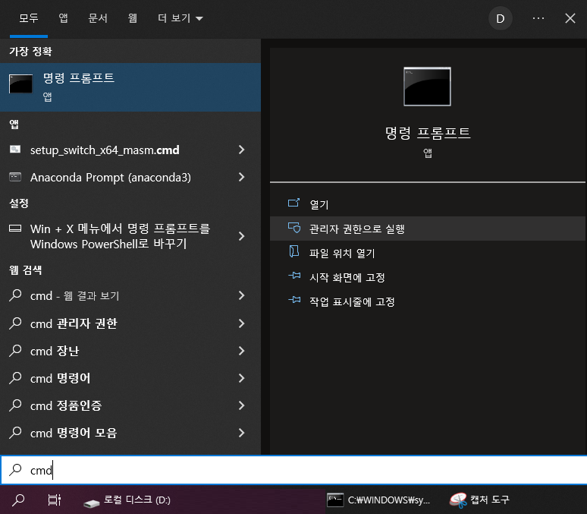Expand Anaconda Prompt details arrow
The image size is (587, 514).
241,177
